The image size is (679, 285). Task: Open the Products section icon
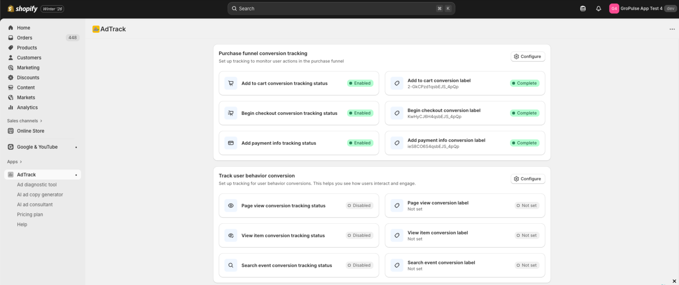tap(11, 47)
